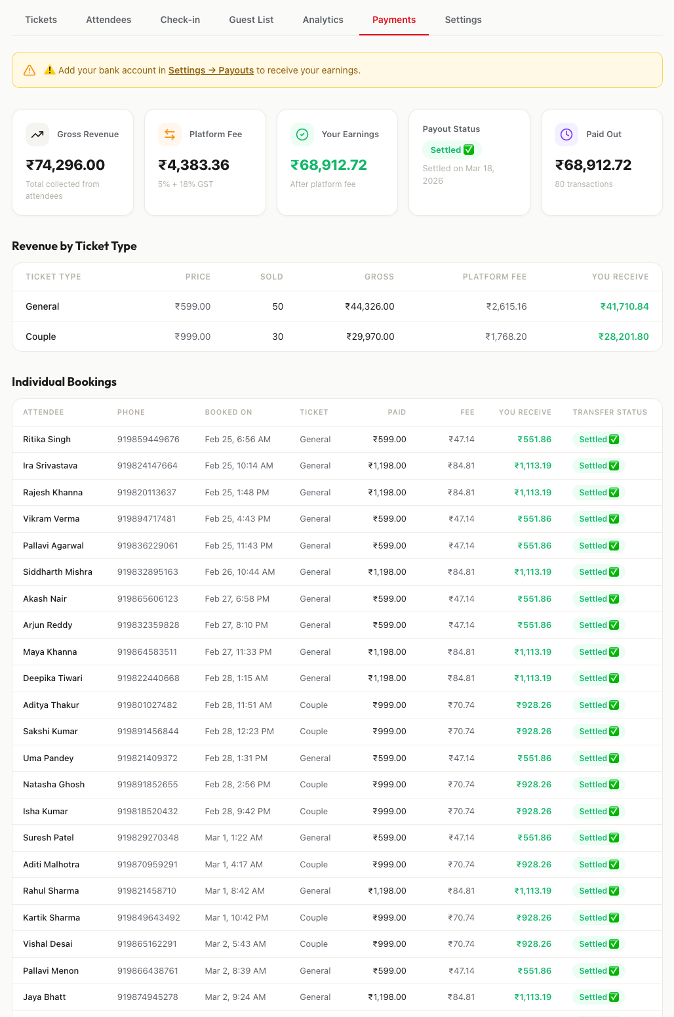Click the Platform Fee transfer arrows icon
The image size is (674, 1017).
coord(169,134)
